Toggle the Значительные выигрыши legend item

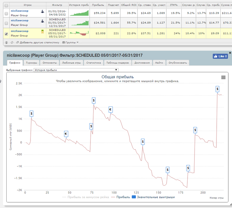(153, 197)
